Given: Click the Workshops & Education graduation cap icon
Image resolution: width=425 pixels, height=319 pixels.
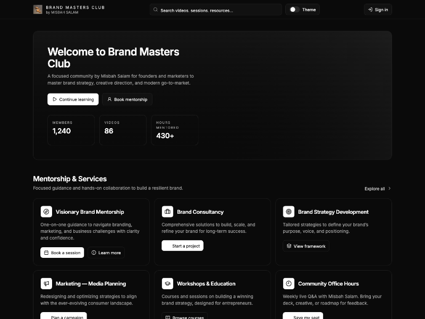Looking at the screenshot, I should click(167, 283).
